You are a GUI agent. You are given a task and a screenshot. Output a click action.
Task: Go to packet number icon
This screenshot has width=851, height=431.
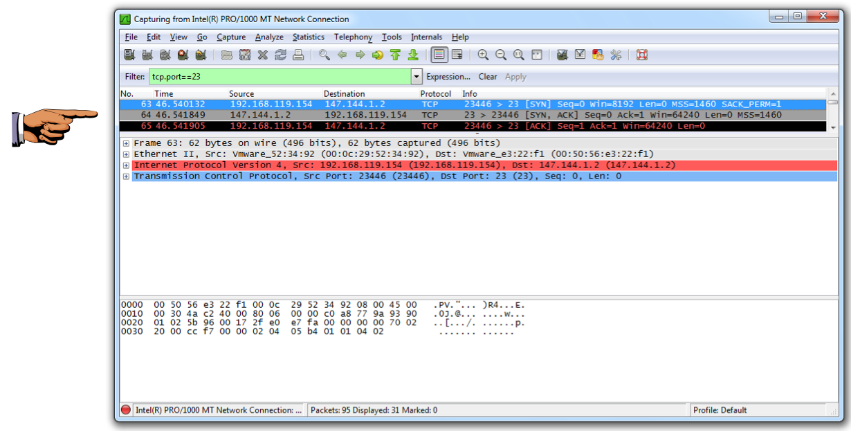coord(377,55)
